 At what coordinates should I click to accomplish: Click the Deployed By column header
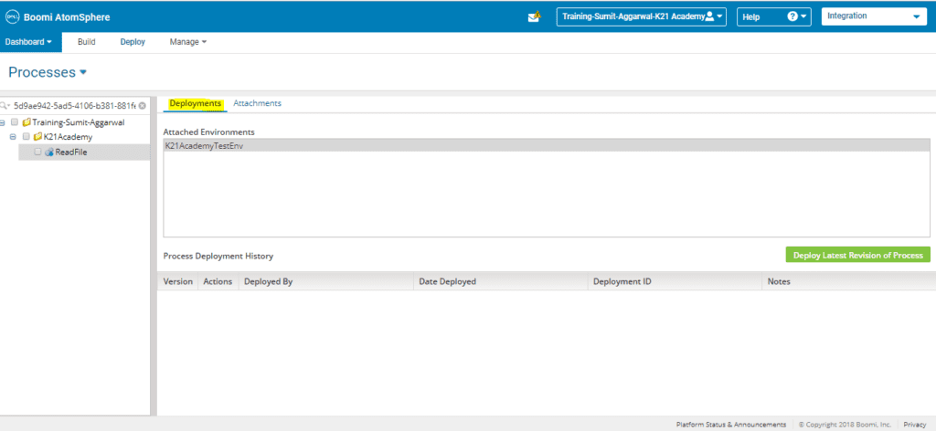326,281
